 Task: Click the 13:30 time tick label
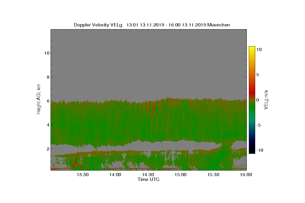82,175
